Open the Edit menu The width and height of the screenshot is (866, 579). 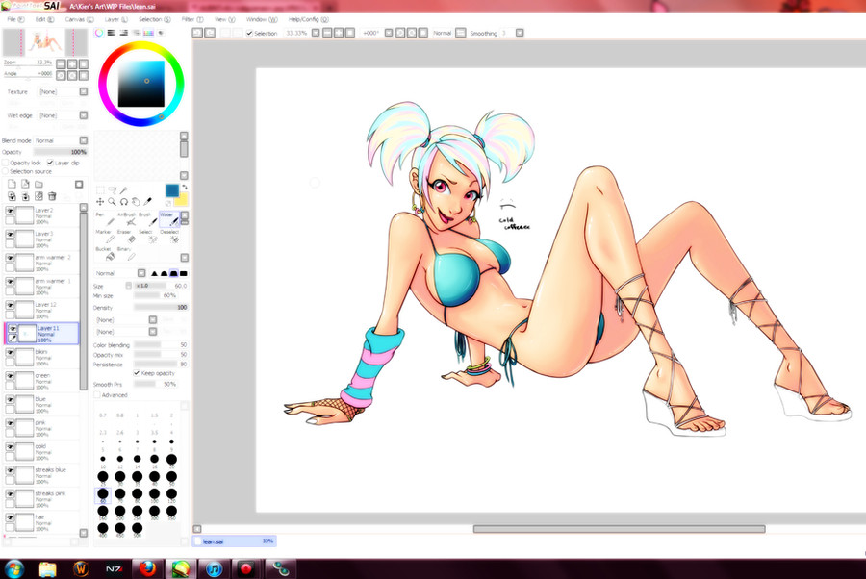(x=44, y=19)
